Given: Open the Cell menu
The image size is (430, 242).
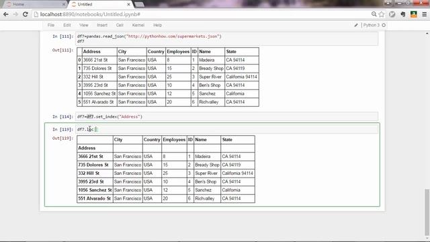Looking at the screenshot, I should coord(120,26).
